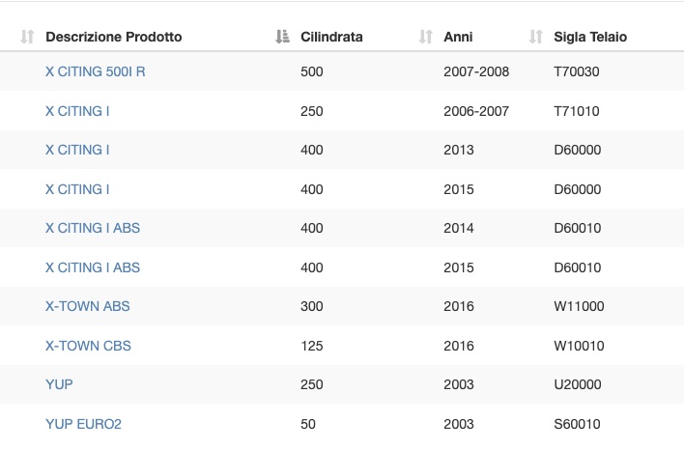Open X CITING I 400 from 2015
684x450 pixels.
tap(77, 189)
